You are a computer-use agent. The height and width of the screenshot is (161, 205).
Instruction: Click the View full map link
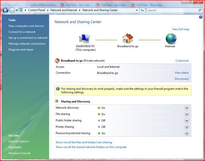coord(180,29)
